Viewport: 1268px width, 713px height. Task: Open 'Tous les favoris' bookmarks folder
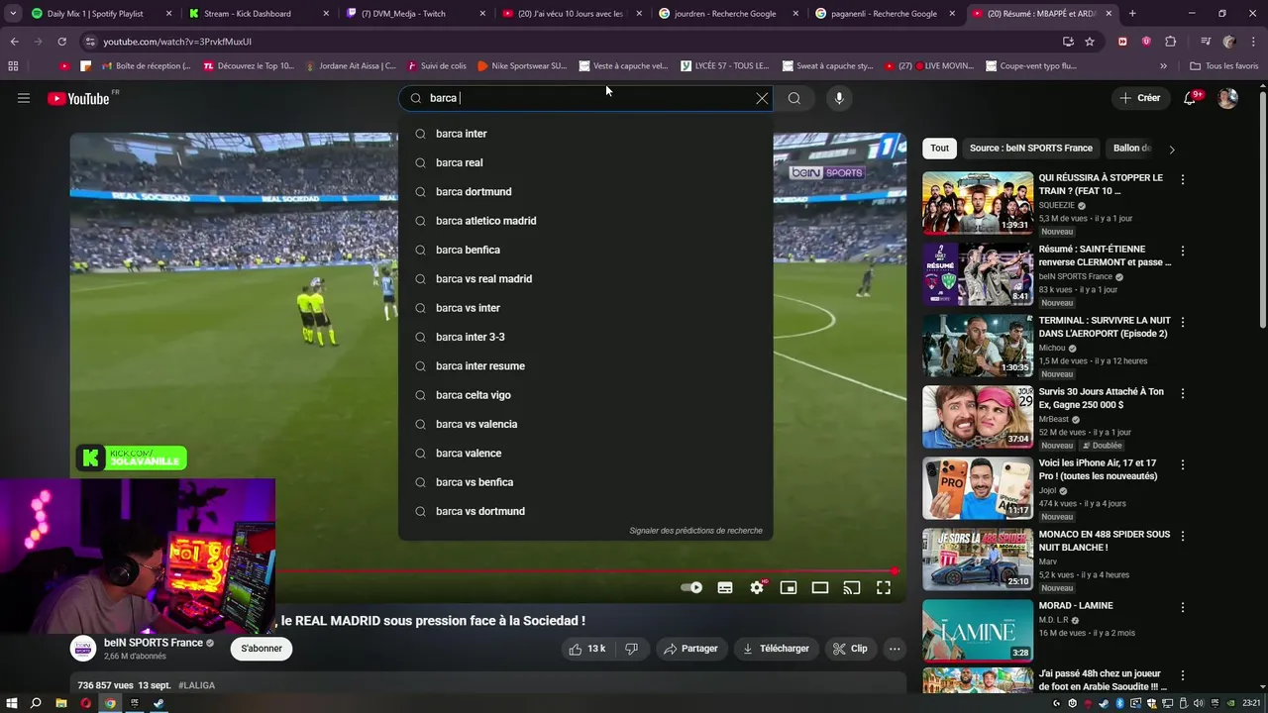(1223, 66)
